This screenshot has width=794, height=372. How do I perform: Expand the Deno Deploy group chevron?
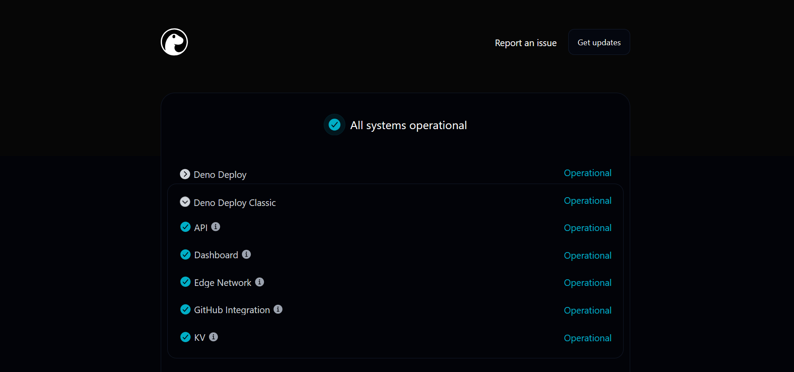coord(185,174)
